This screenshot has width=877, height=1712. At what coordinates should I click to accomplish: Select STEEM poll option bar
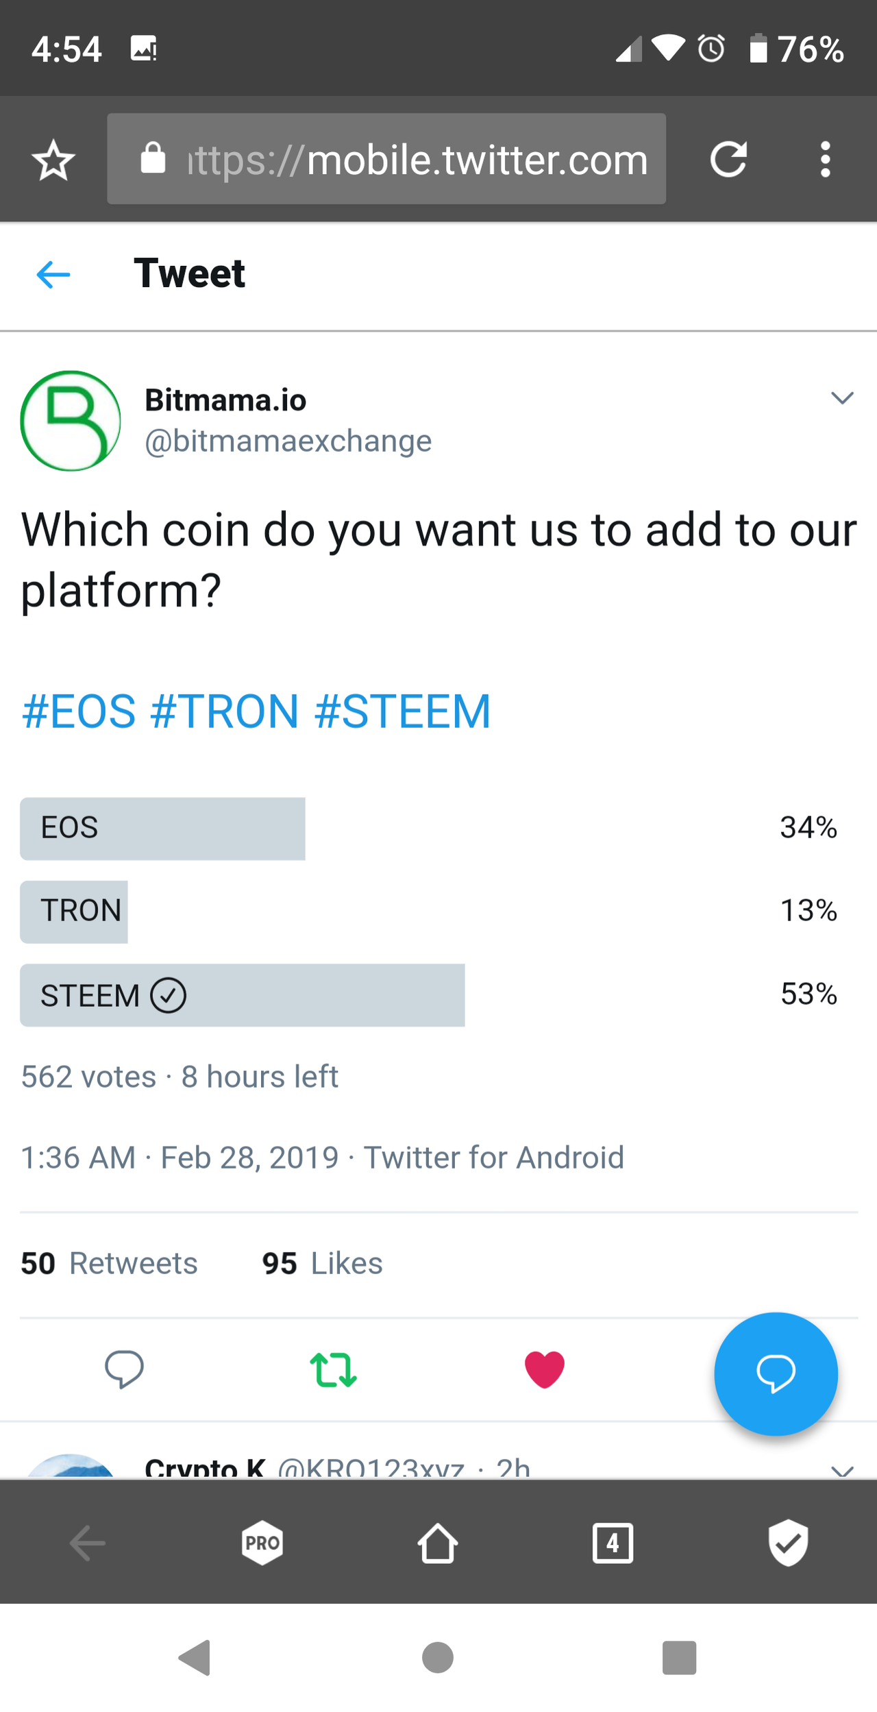coord(243,994)
